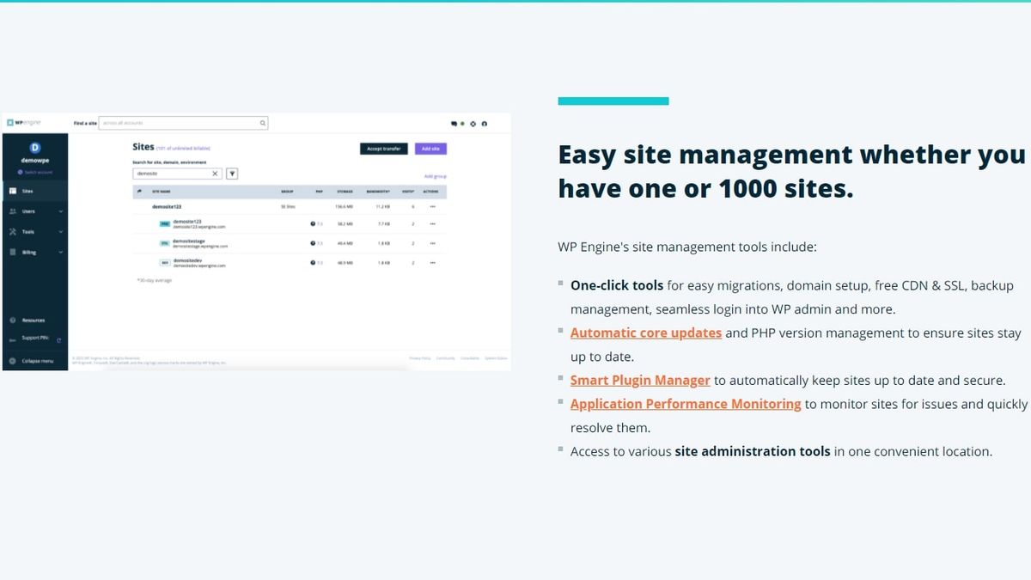Image resolution: width=1031 pixels, height=580 pixels.
Task: Click the Resources icon near sidebar bottom
Action: [14, 319]
